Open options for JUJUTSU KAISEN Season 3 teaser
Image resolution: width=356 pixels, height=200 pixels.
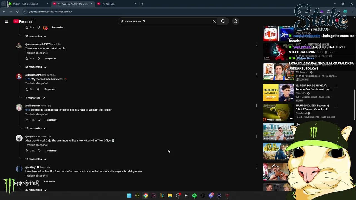point(336,106)
